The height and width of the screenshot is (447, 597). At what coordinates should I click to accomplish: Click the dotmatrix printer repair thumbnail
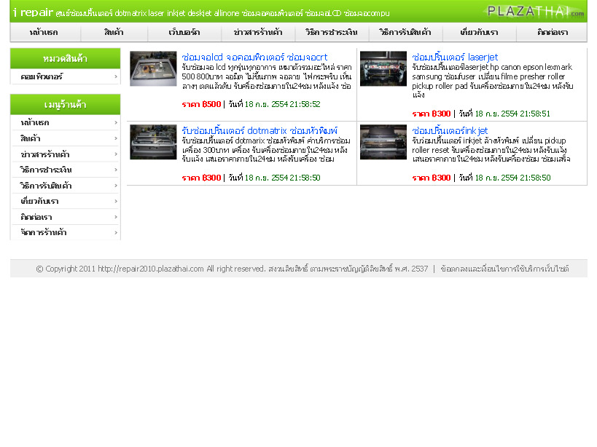click(153, 142)
